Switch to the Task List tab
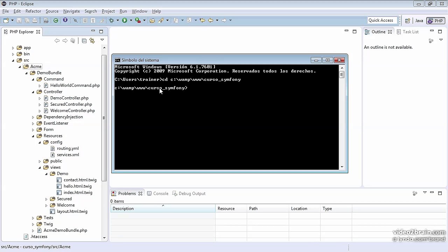Screen dimensions: 448x252 tap(408, 32)
